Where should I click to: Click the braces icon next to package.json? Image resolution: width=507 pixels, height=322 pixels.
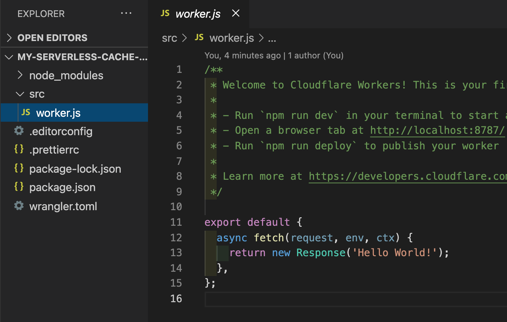pyautogui.click(x=19, y=186)
